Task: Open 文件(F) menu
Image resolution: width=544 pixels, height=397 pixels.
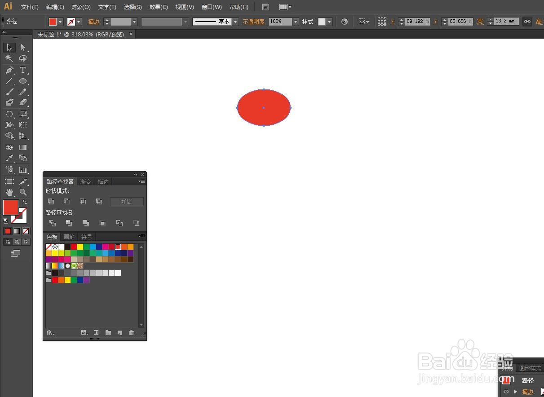Action: pos(30,7)
